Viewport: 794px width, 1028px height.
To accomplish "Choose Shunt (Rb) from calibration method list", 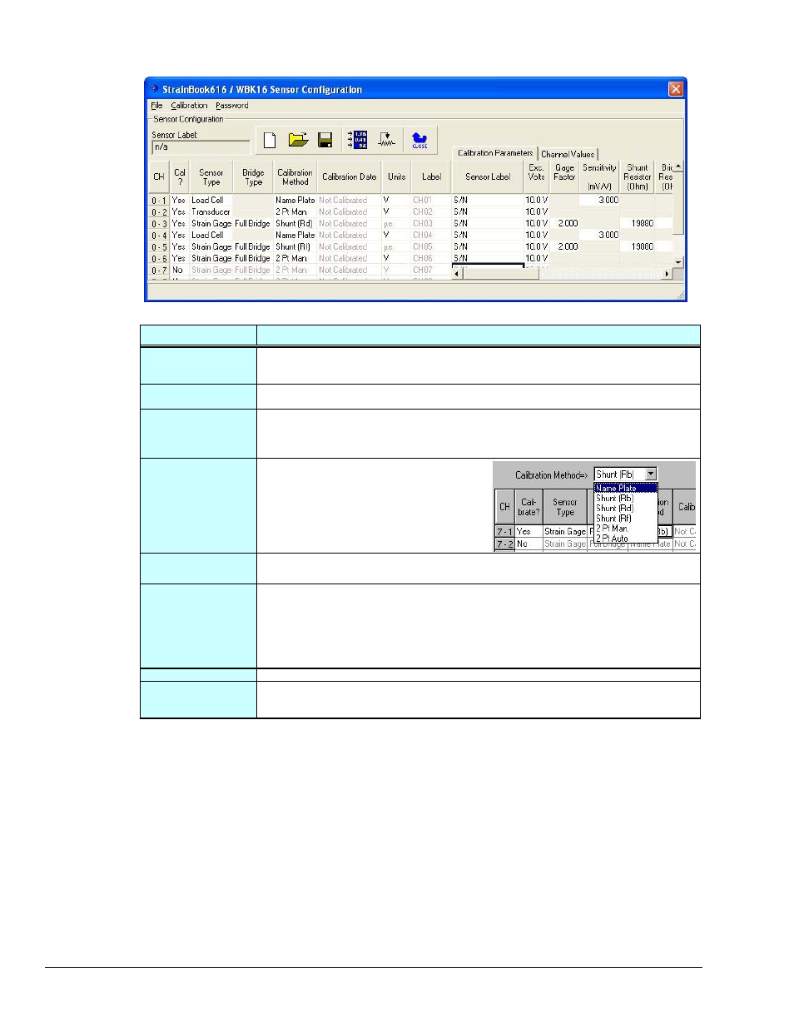I will point(625,499).
